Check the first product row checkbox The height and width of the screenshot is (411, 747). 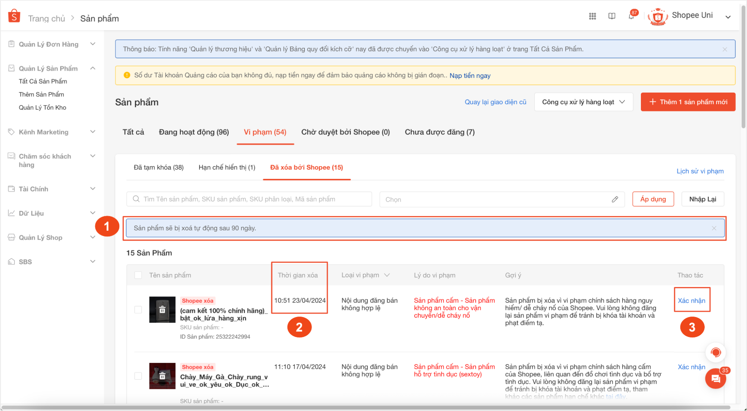(x=138, y=309)
